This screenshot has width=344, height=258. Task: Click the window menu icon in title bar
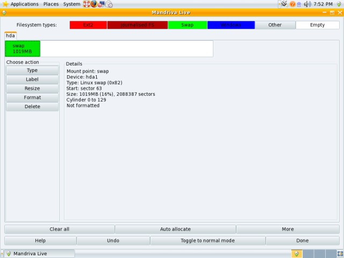point(4,13)
